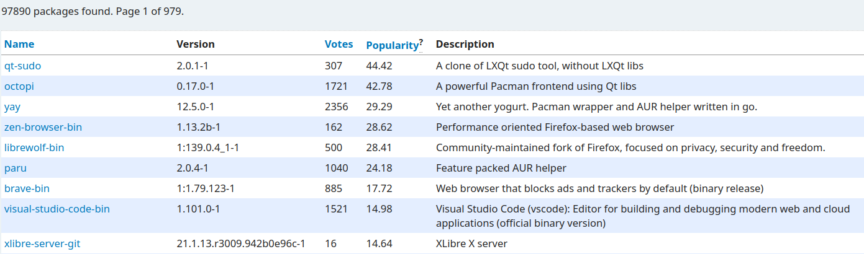Open the qt-sudo package page
Viewport: 864px width, 254px height.
tap(22, 66)
